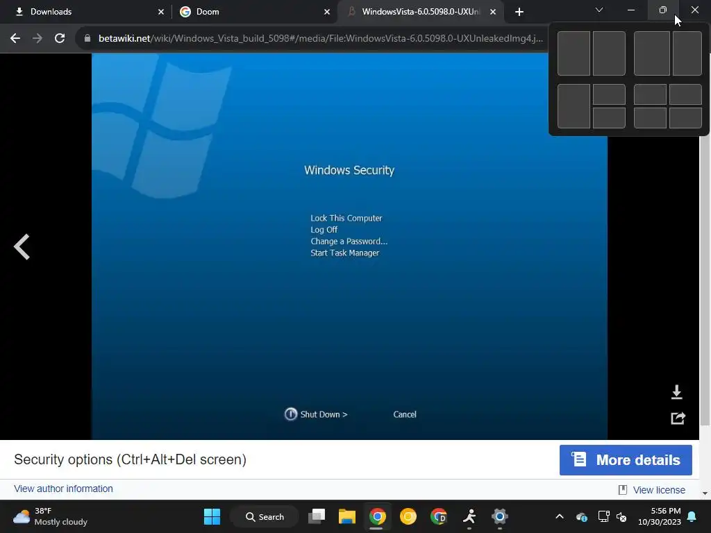Snap to top-right quadrant of four-grid layout
Image resolution: width=711 pixels, height=533 pixels.
[685, 94]
